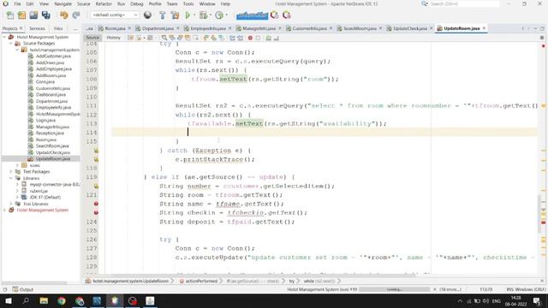Image resolution: width=548 pixels, height=308 pixels.
Task: Close the Department.java tab
Action: tap(177, 28)
